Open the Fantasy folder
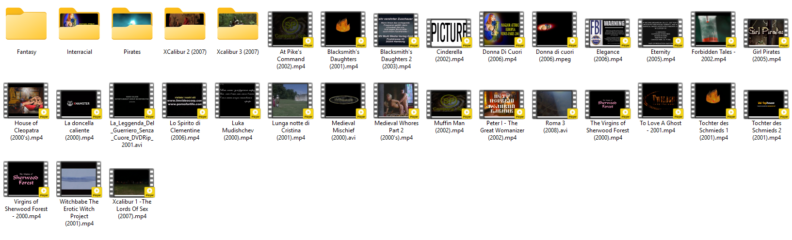 pos(26,24)
